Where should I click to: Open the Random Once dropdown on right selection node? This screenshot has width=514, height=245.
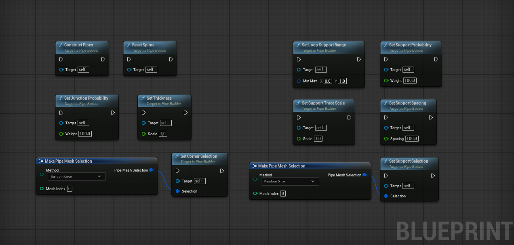coord(289,181)
